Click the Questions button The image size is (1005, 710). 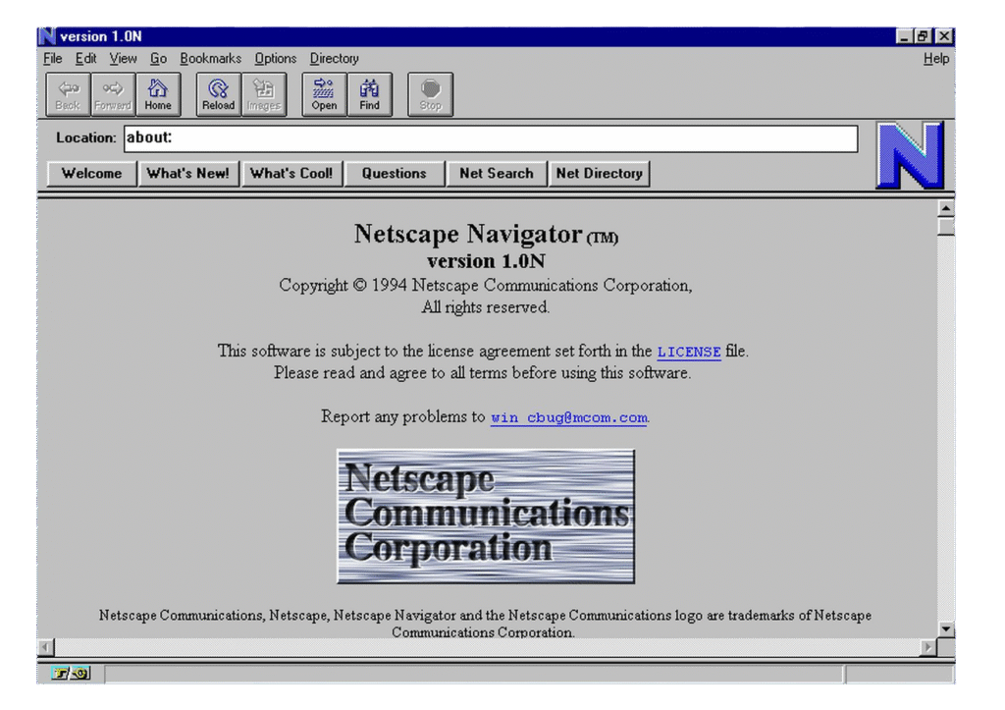[394, 173]
